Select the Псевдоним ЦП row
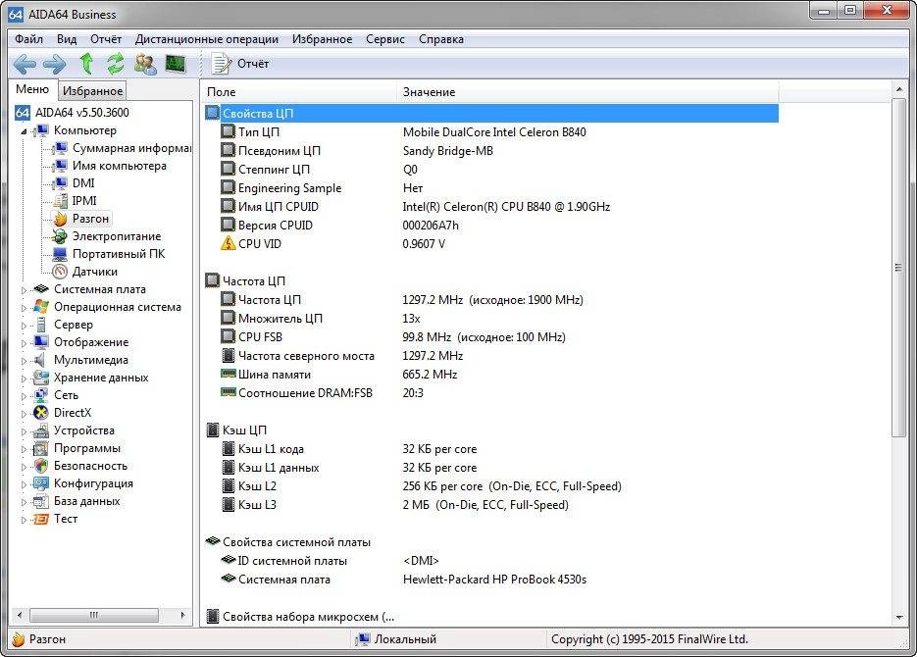The width and height of the screenshot is (917, 657). click(491, 151)
